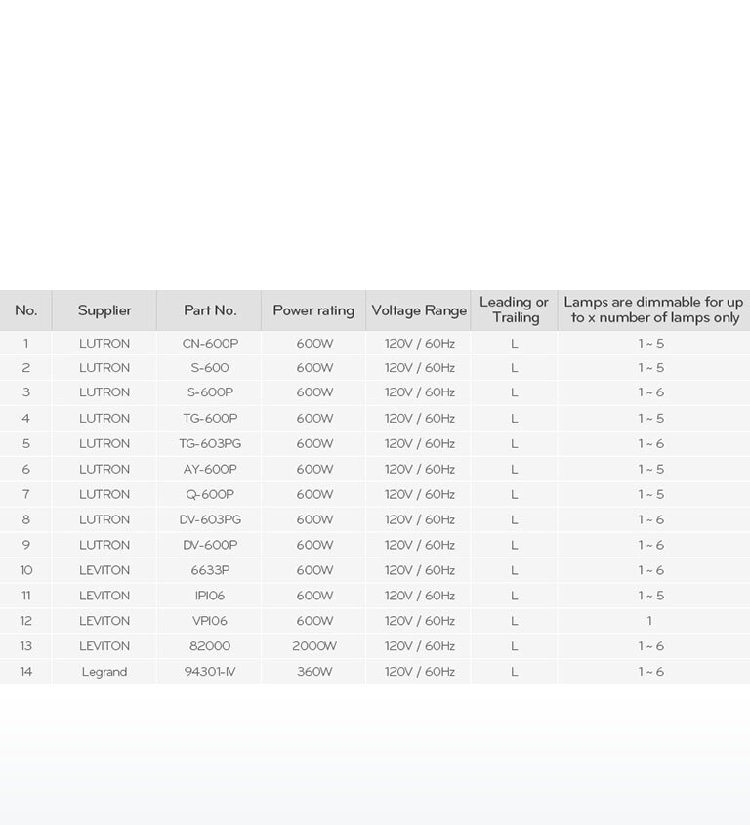Screen dimensions: 750x825
Task: Select Leviton part 6633P
Action: click(x=210, y=571)
